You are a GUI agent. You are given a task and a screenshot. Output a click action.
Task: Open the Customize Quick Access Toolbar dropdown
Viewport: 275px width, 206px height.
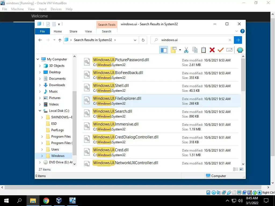coord(59,24)
